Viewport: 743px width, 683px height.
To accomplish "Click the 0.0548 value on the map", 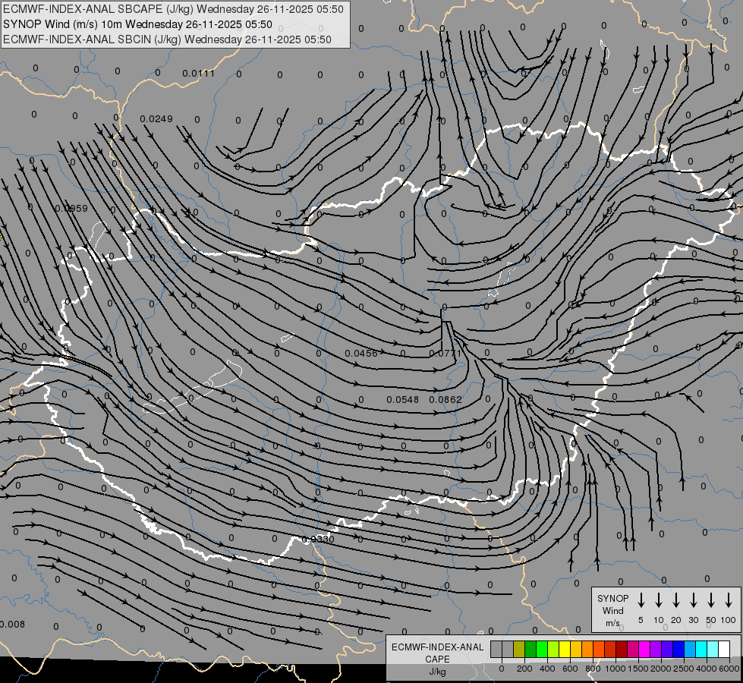I will pos(402,400).
